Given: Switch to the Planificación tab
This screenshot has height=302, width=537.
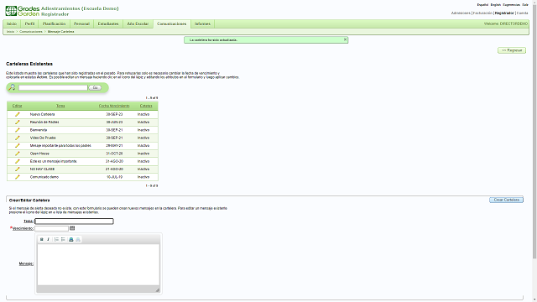Looking at the screenshot, I should coord(54,24).
